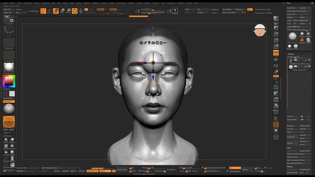Open the stroke type popup
Image resolution: width=315 pixels, height=177 pixels.
[9, 31]
